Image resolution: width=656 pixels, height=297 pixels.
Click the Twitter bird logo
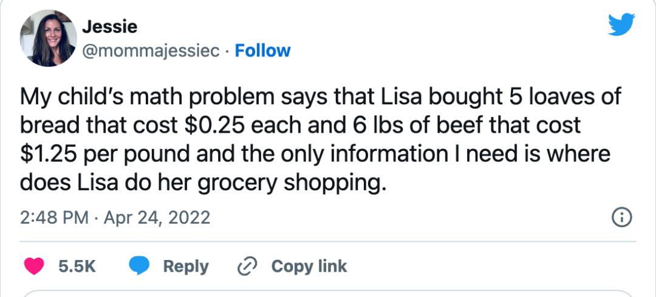click(621, 25)
